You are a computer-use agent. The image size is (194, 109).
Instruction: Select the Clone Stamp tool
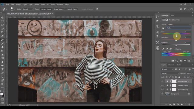(x=2, y=47)
